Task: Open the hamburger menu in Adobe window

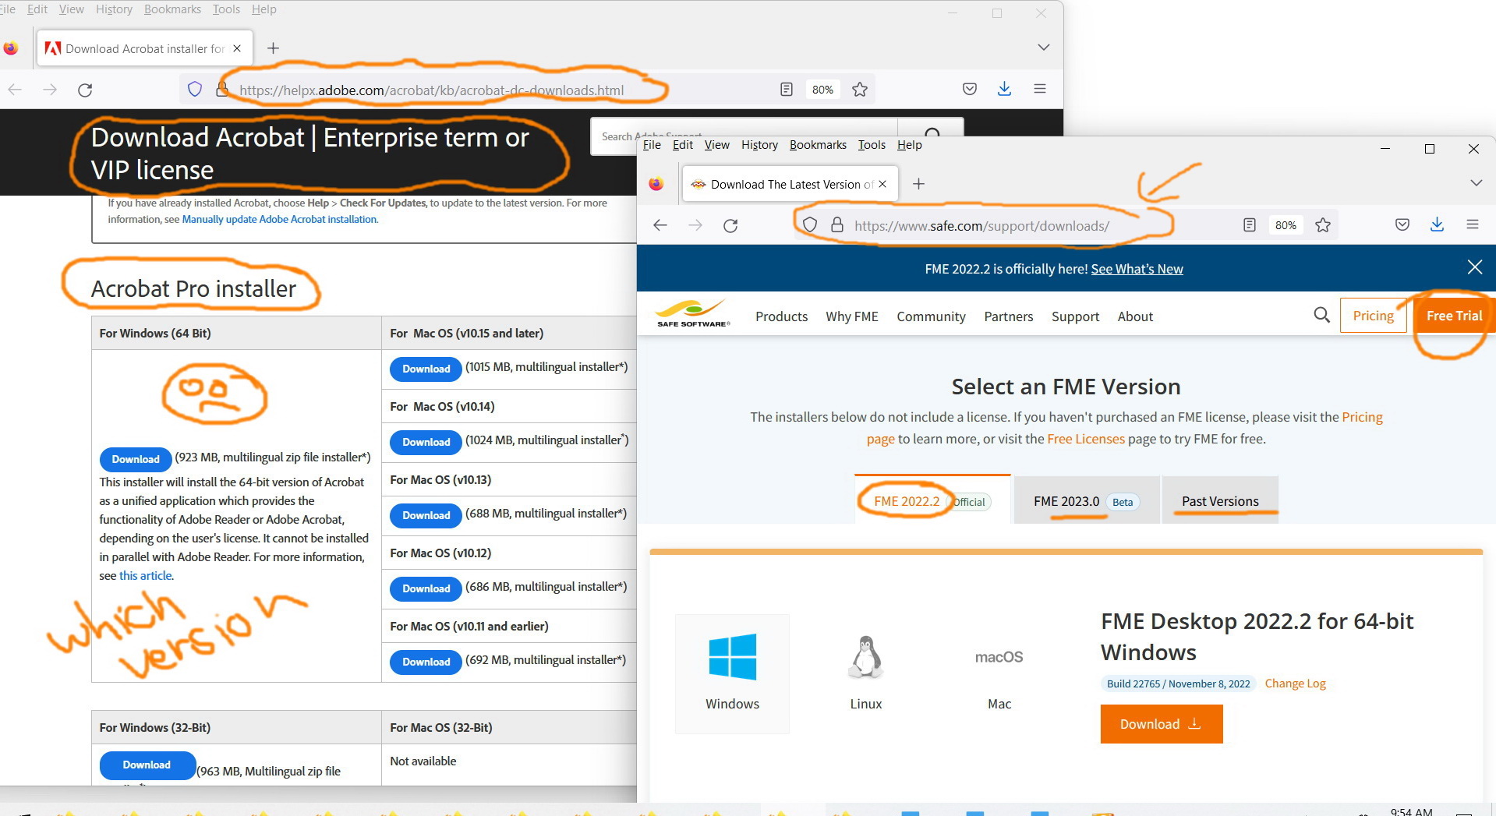Action: pyautogui.click(x=1040, y=89)
